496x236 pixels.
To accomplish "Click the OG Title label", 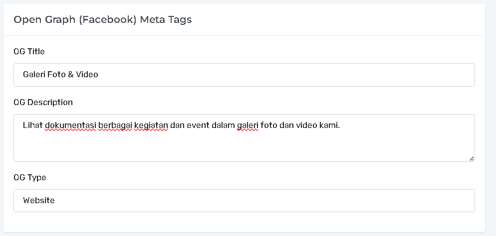I will [x=29, y=51].
